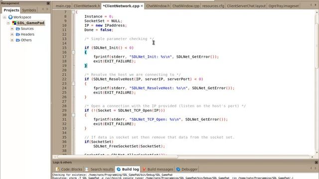Click 'IP = new IPaddress;' on line 10
The height and width of the screenshot is (179, 319).
coord(106,25)
